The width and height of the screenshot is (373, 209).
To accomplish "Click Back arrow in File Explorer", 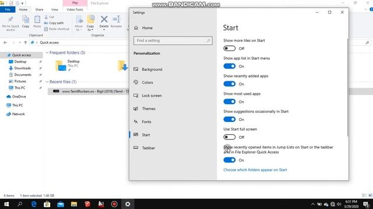I will [x=5, y=42].
